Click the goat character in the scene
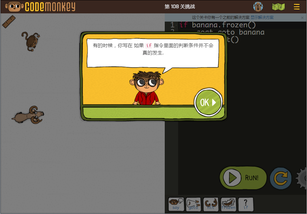Viewport: 307px width, 214px height. pos(28,115)
